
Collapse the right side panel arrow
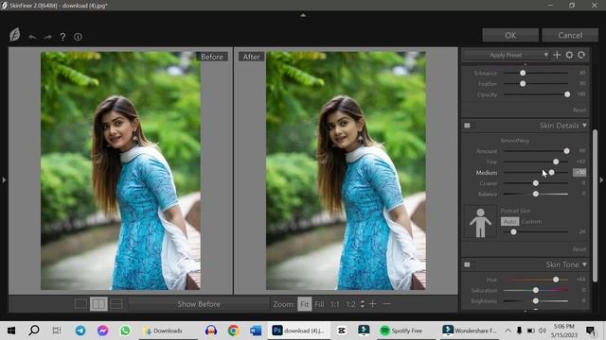coord(601,179)
